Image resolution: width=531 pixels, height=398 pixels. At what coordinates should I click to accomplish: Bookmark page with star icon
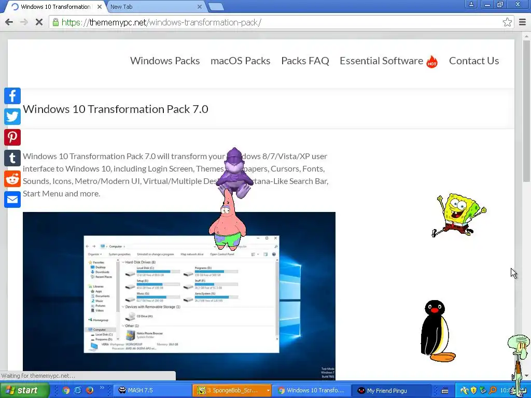point(507,22)
